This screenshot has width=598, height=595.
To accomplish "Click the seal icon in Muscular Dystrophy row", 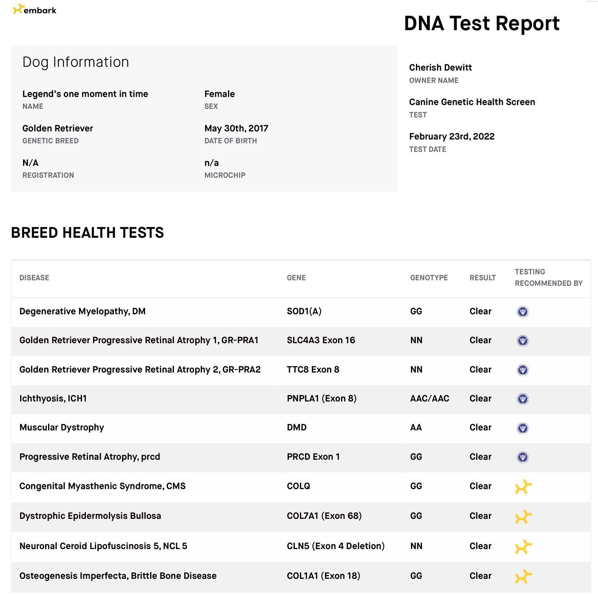I will point(522,428).
